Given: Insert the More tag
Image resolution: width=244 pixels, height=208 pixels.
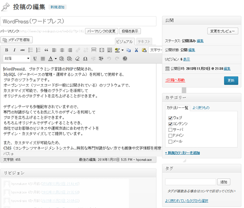Looking at the screenshot, I should (x=94, y=50).
